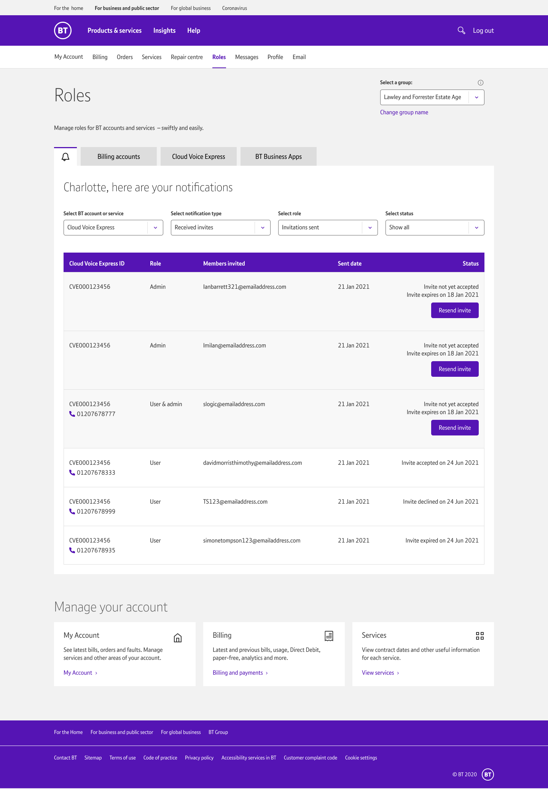Resend invite to Ianbarrett321@emailaddress.com
This screenshot has height=789, width=548.
455,310
